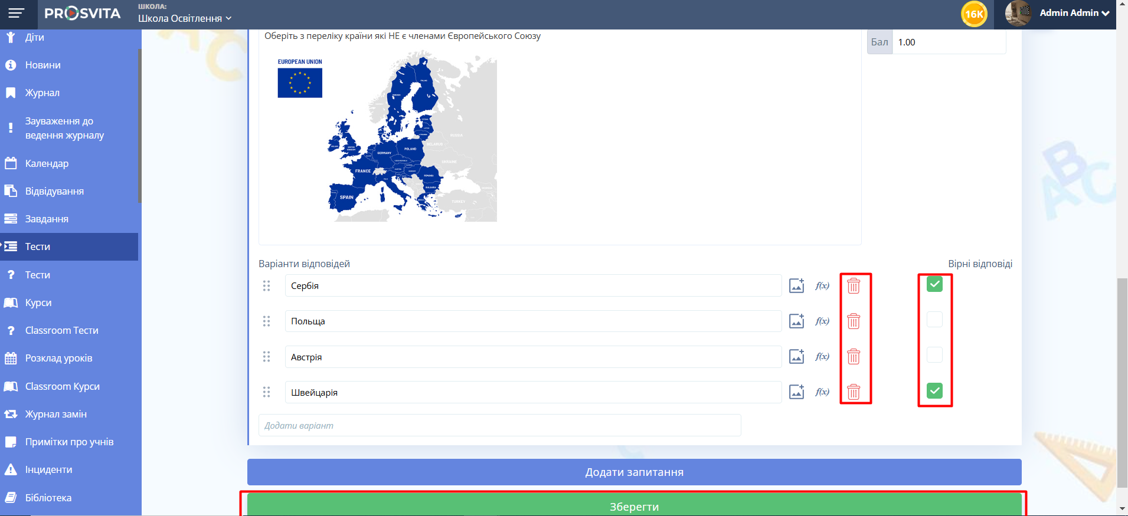This screenshot has width=1128, height=516.
Task: Add image to Швейцарія answer
Action: 797,392
